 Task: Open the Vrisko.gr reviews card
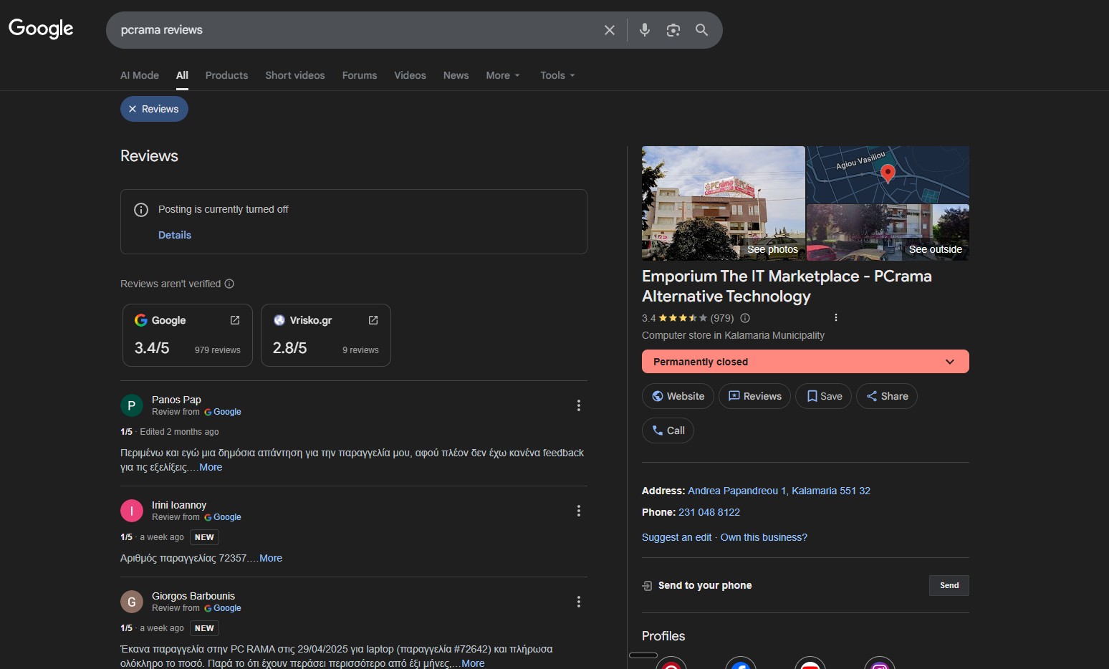coord(325,335)
